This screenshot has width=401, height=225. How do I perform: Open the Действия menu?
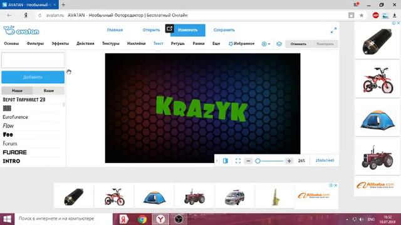[x=85, y=44]
